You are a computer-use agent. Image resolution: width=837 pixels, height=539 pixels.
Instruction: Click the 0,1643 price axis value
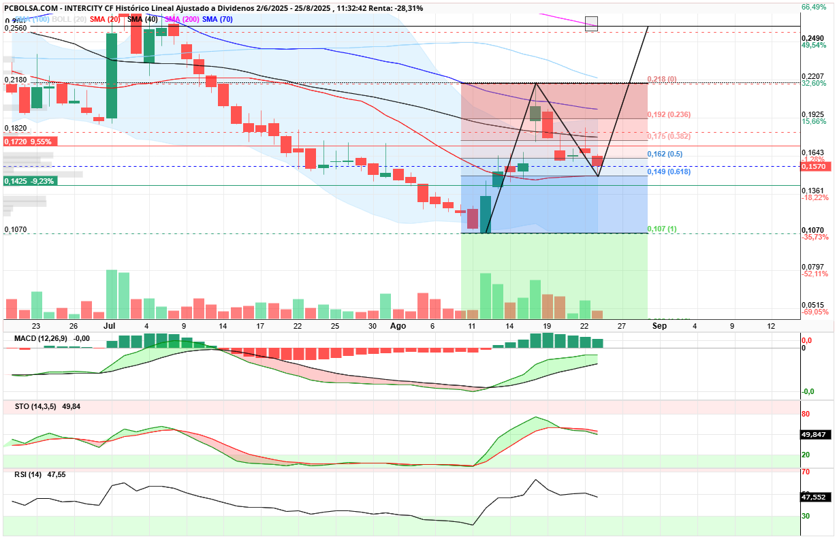(813, 152)
